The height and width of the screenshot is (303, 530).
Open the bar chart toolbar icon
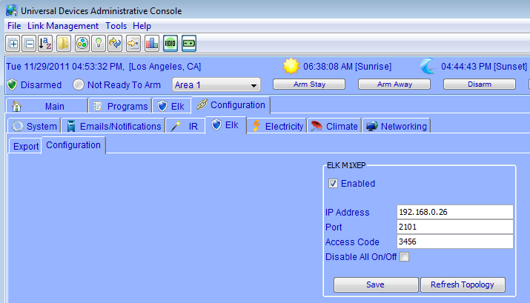tap(152, 44)
